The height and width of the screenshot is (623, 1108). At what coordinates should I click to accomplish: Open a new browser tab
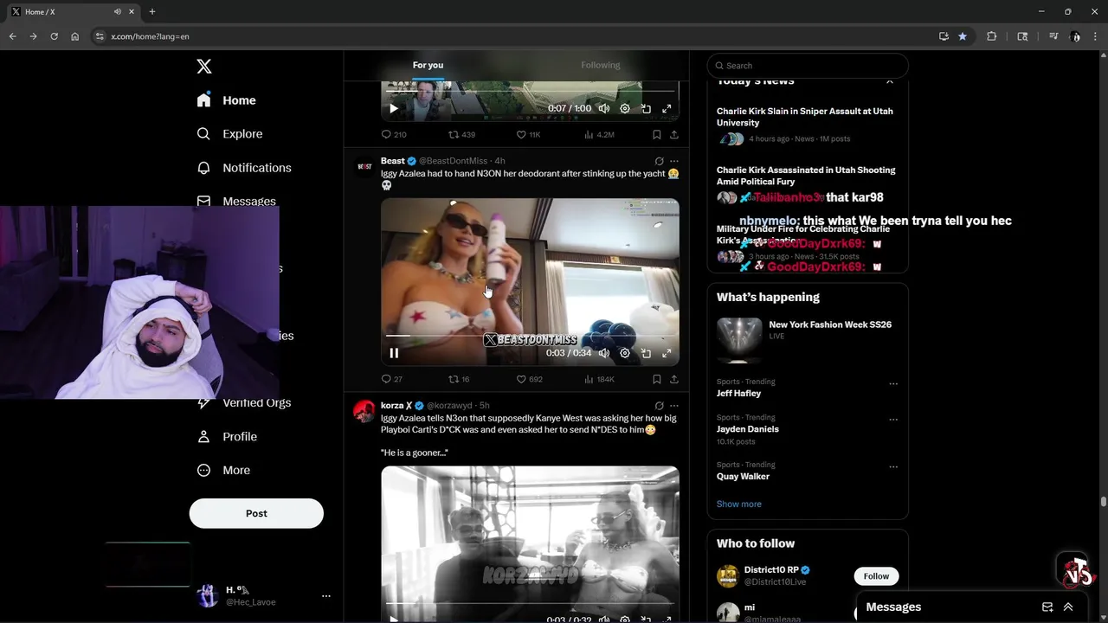tap(152, 12)
